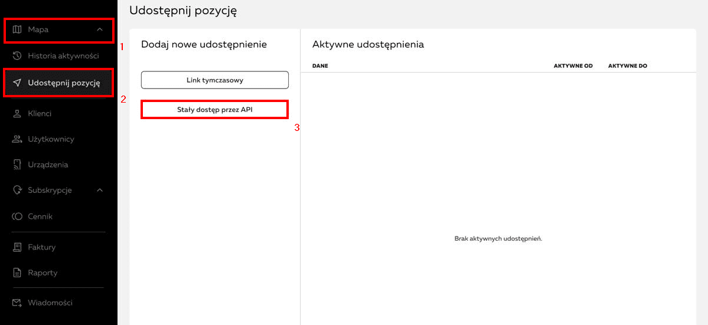Screen dimensions: 708x325
Task: Click the Brak aktywnych udostępnień message
Action: point(498,238)
